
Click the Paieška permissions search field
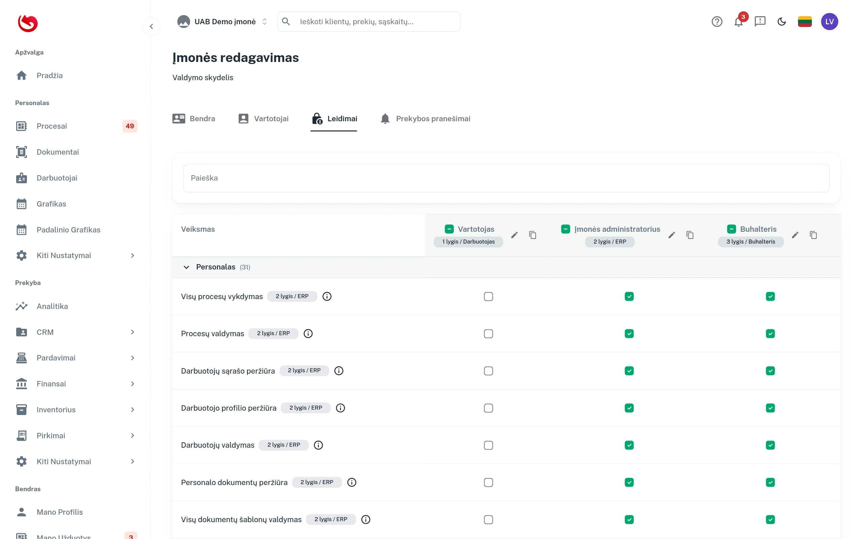506,178
